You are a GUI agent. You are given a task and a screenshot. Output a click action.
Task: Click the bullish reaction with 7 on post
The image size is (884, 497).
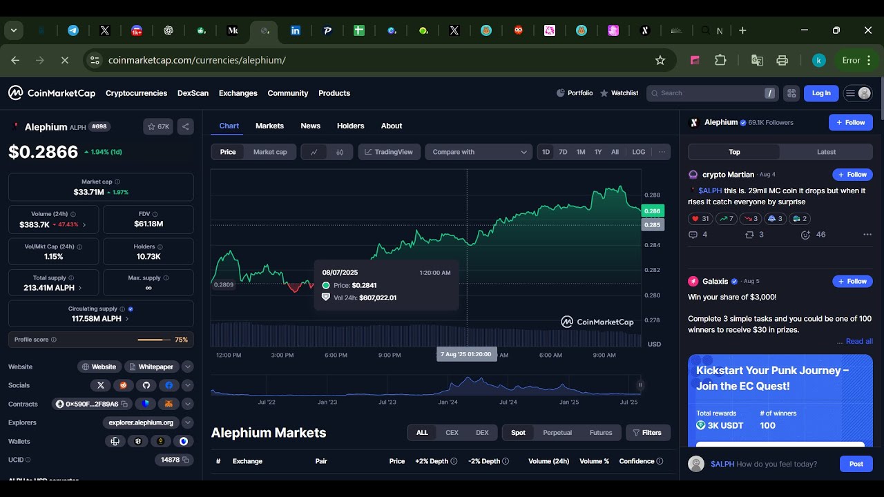pos(726,219)
